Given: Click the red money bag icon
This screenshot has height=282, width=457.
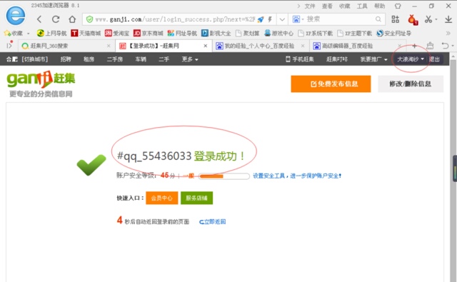Looking at the screenshot, I should tap(413, 19).
